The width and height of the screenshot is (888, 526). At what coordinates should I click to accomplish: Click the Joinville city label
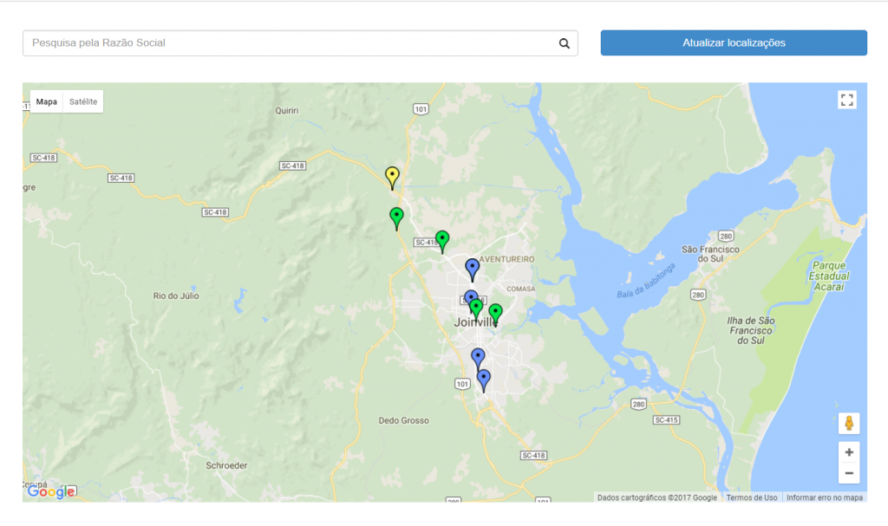(x=476, y=322)
